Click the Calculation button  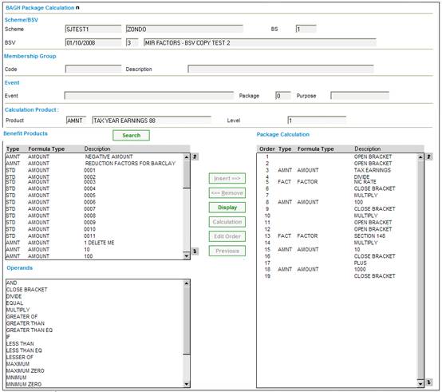(x=227, y=222)
